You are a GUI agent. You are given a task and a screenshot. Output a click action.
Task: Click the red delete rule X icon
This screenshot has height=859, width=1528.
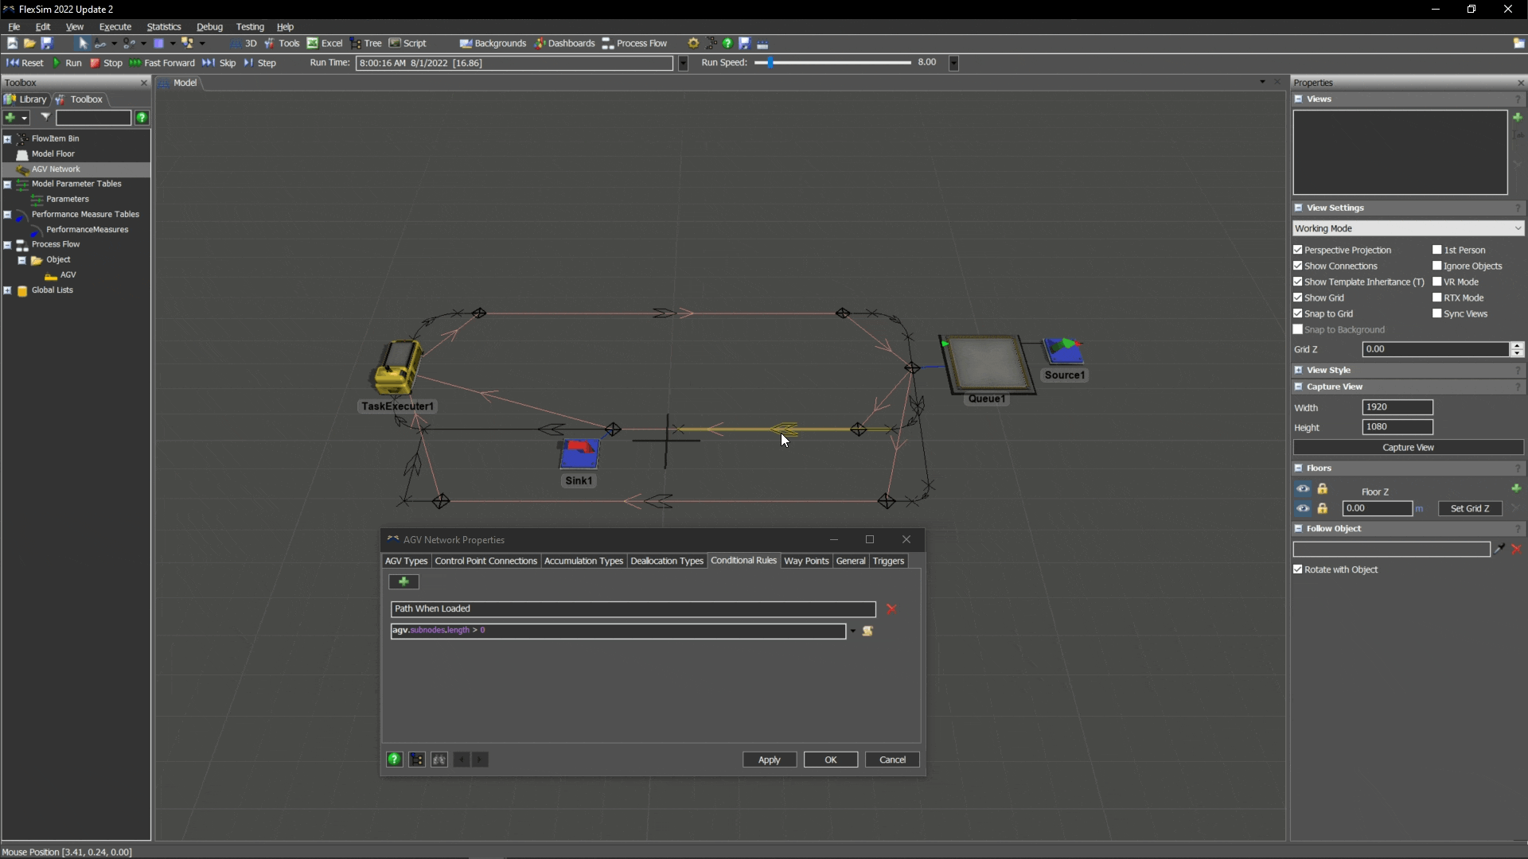[891, 609]
